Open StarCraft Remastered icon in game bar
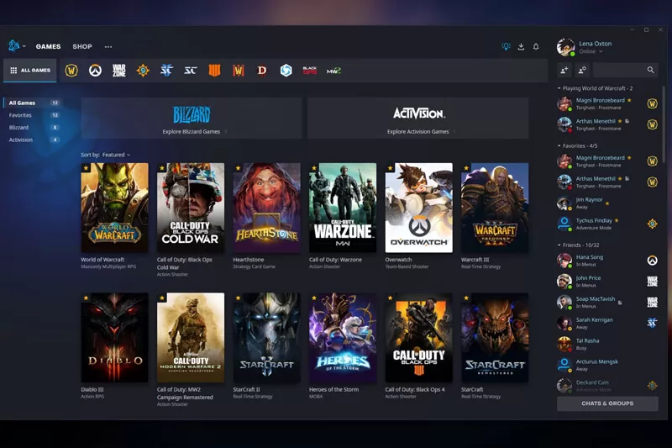Viewport: 672px width, 448px height. [x=191, y=71]
